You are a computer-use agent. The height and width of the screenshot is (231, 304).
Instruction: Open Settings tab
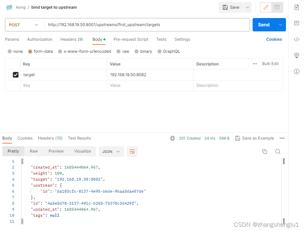(x=182, y=39)
